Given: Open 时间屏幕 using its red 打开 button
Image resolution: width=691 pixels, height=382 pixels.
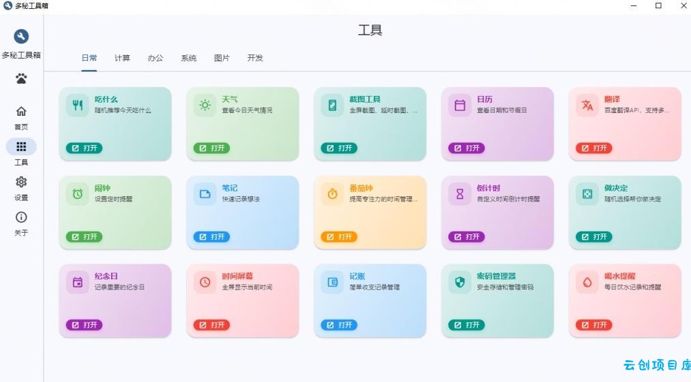Looking at the screenshot, I should click(211, 325).
